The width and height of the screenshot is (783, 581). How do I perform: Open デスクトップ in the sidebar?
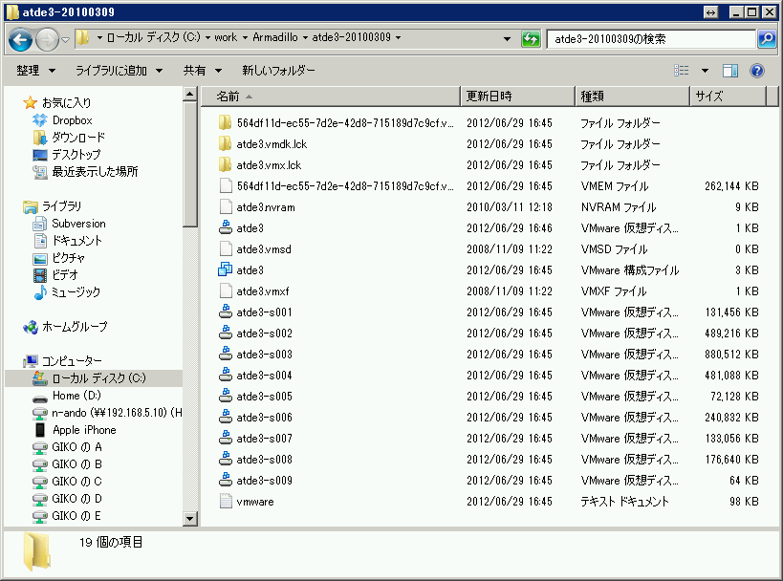tap(66, 155)
